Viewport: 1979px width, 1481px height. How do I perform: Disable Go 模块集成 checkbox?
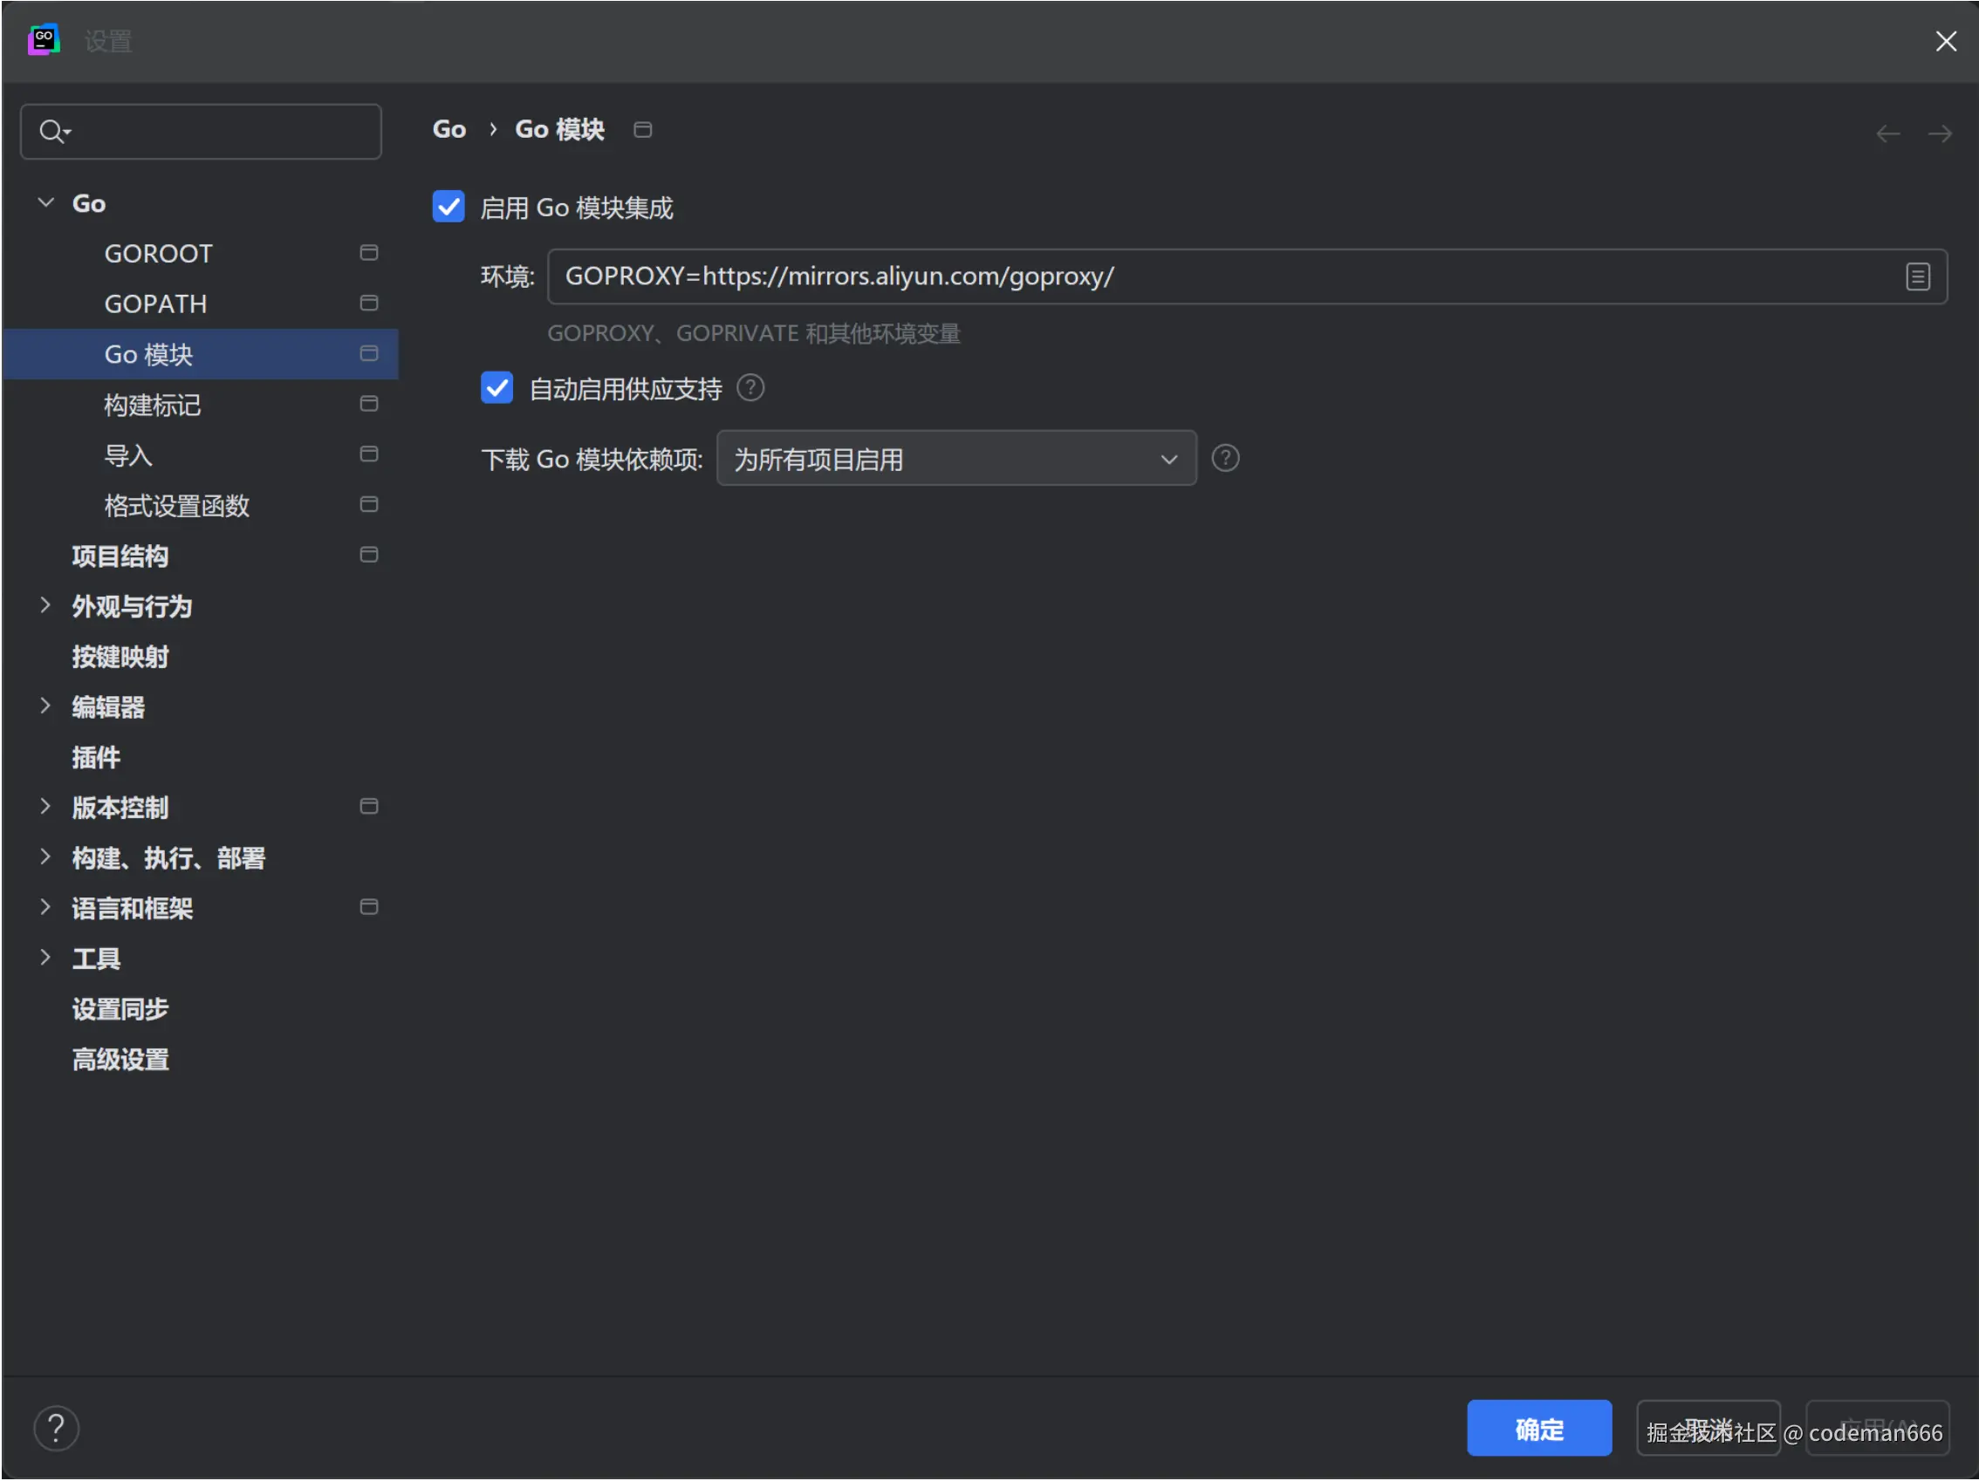pos(449,208)
